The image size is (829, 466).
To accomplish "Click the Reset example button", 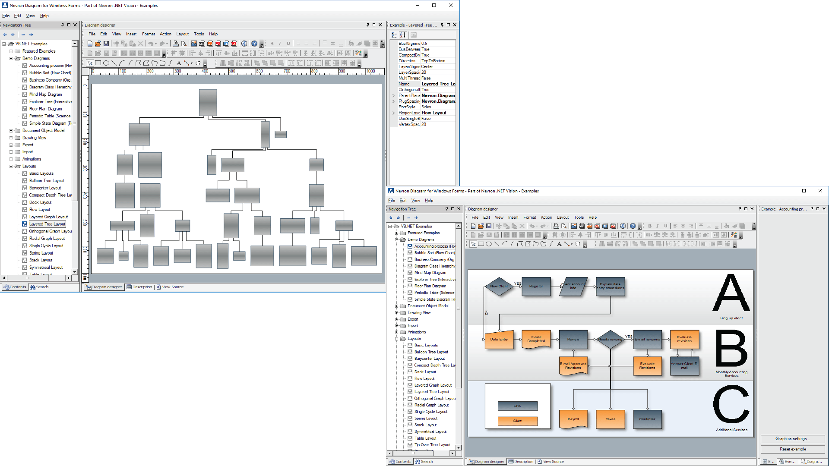I will click(x=793, y=449).
